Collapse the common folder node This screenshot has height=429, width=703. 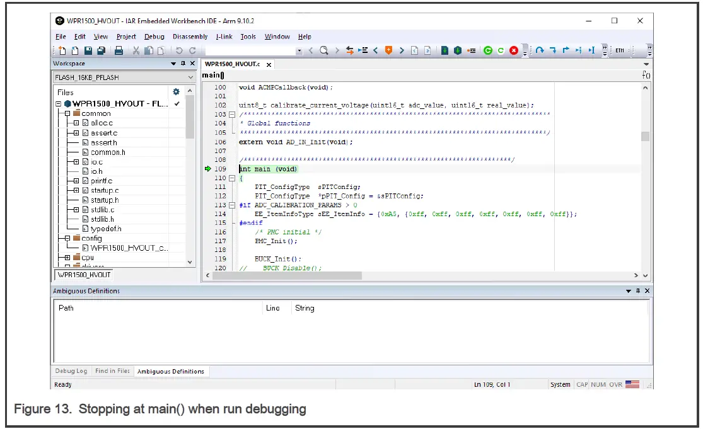67,113
